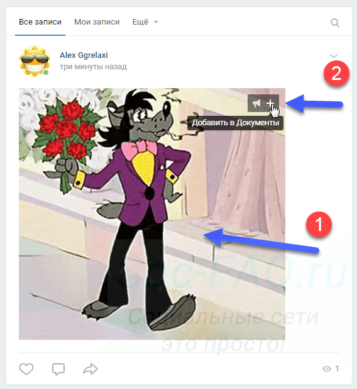The height and width of the screenshot is (389, 357).
Task: Click the view count number 1
Action: click(337, 369)
